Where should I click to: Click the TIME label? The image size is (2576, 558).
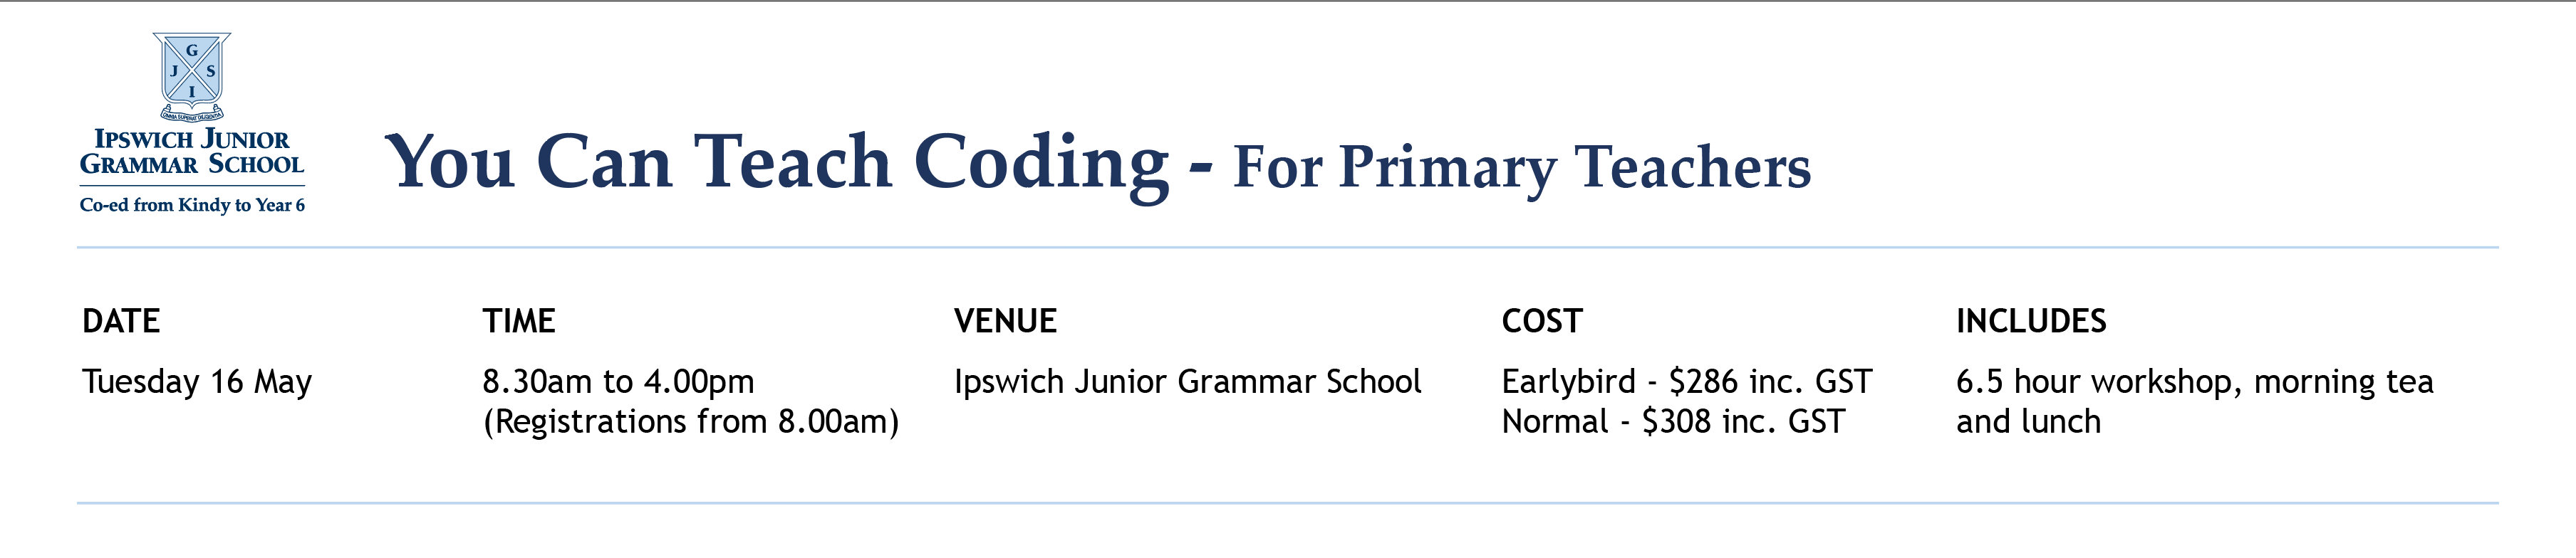[519, 322]
